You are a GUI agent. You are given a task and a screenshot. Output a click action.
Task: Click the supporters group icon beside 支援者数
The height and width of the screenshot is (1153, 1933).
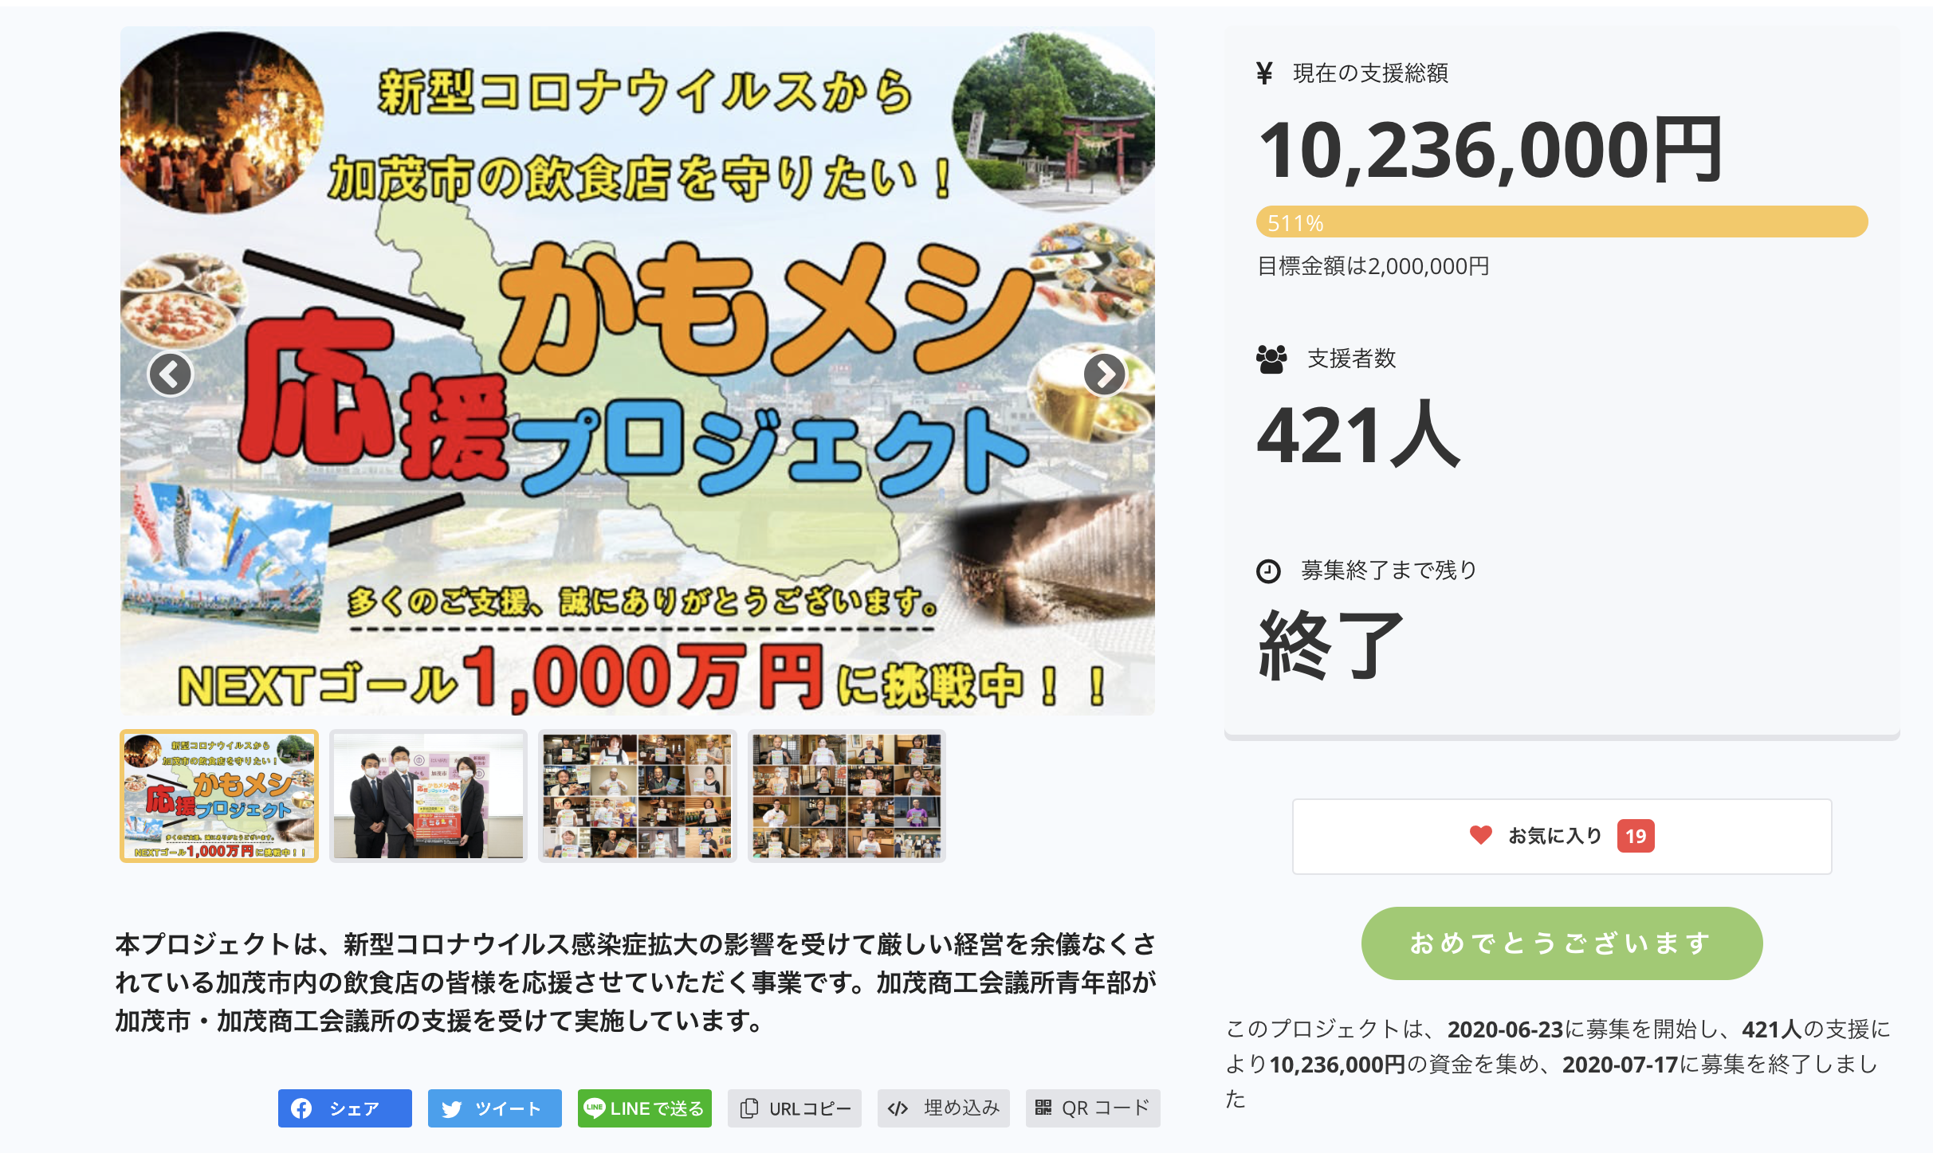click(1271, 359)
